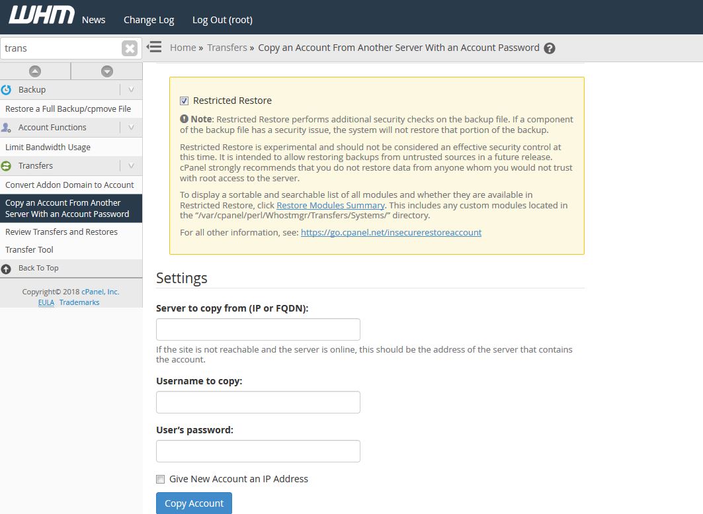Click the WHM logo
The image size is (703, 514).
click(x=41, y=16)
